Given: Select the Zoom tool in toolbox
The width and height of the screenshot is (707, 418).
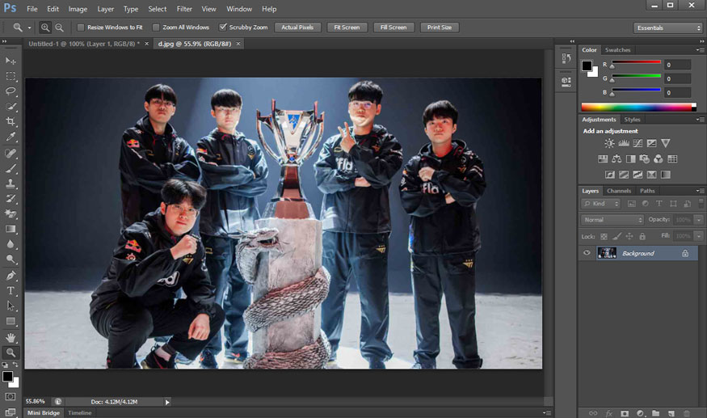Looking at the screenshot, I should point(11,353).
